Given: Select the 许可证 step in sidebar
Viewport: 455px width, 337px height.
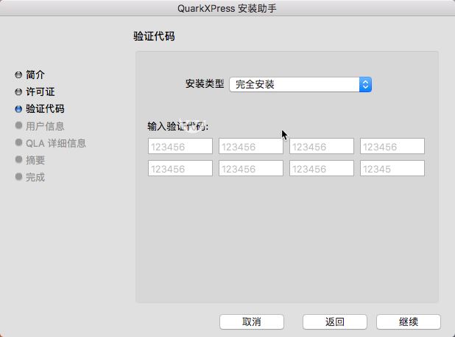Looking at the screenshot, I should click(40, 91).
